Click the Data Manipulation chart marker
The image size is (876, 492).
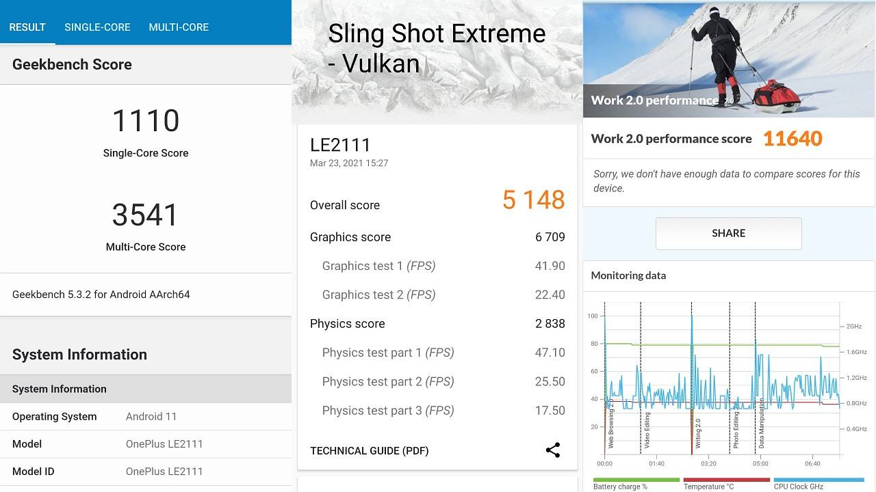coord(762,424)
